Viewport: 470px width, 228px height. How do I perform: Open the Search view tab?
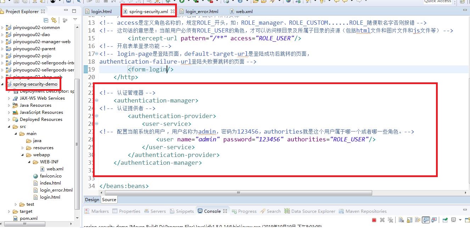[270, 211]
